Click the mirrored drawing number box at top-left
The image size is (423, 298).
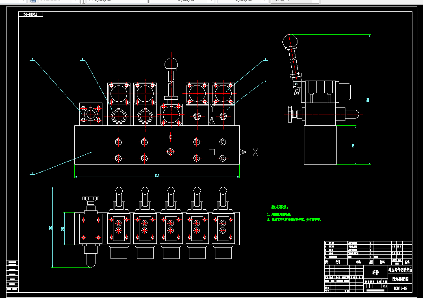pyautogui.click(x=30, y=14)
